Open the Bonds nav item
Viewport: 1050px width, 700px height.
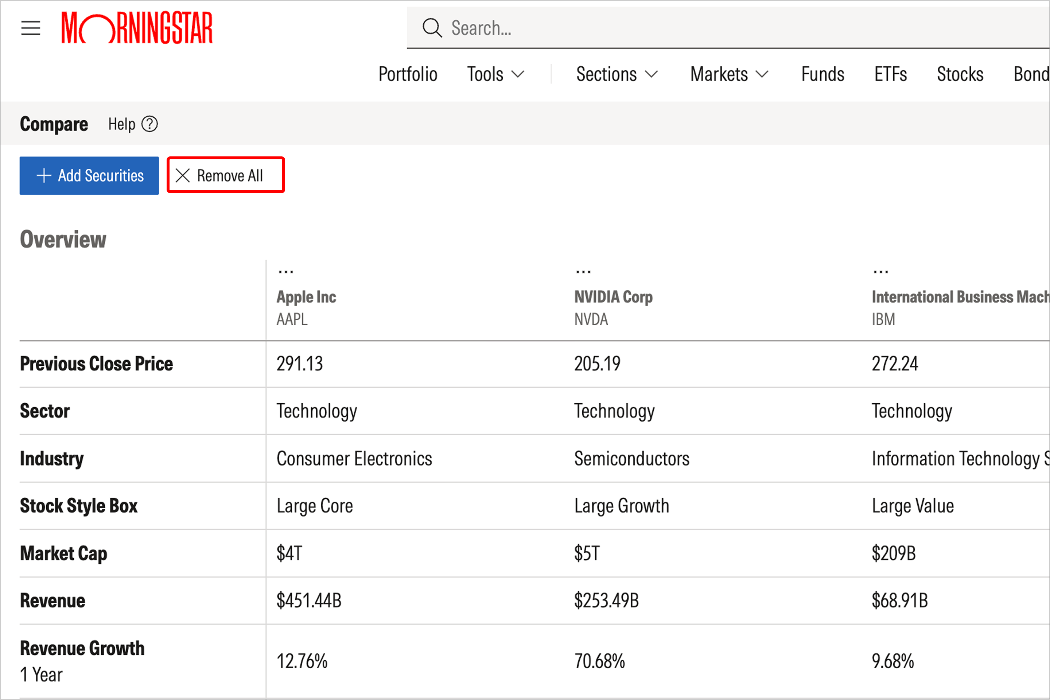[1031, 74]
